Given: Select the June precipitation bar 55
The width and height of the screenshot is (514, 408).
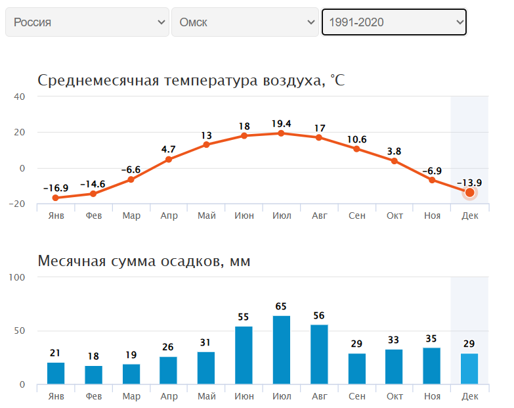Looking at the screenshot, I should point(244,355).
